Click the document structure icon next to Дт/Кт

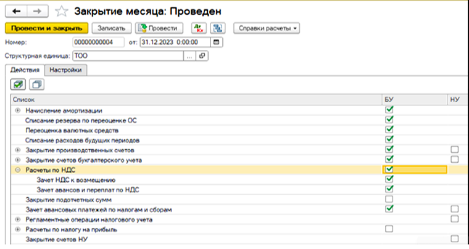point(217,28)
